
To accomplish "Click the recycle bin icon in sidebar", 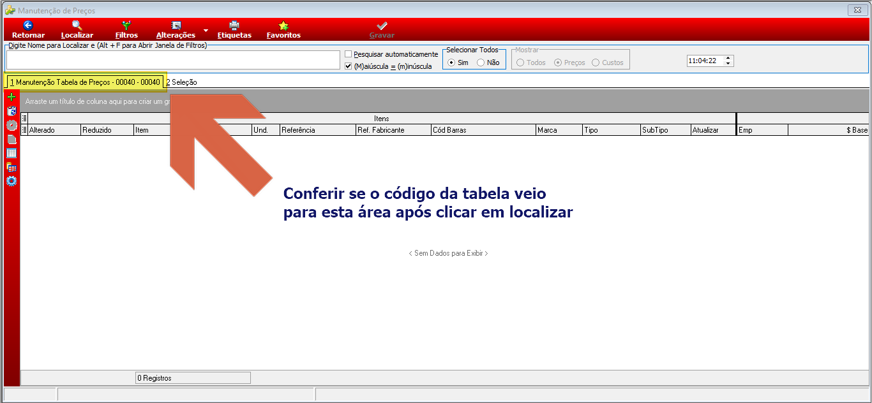I will pyautogui.click(x=11, y=111).
